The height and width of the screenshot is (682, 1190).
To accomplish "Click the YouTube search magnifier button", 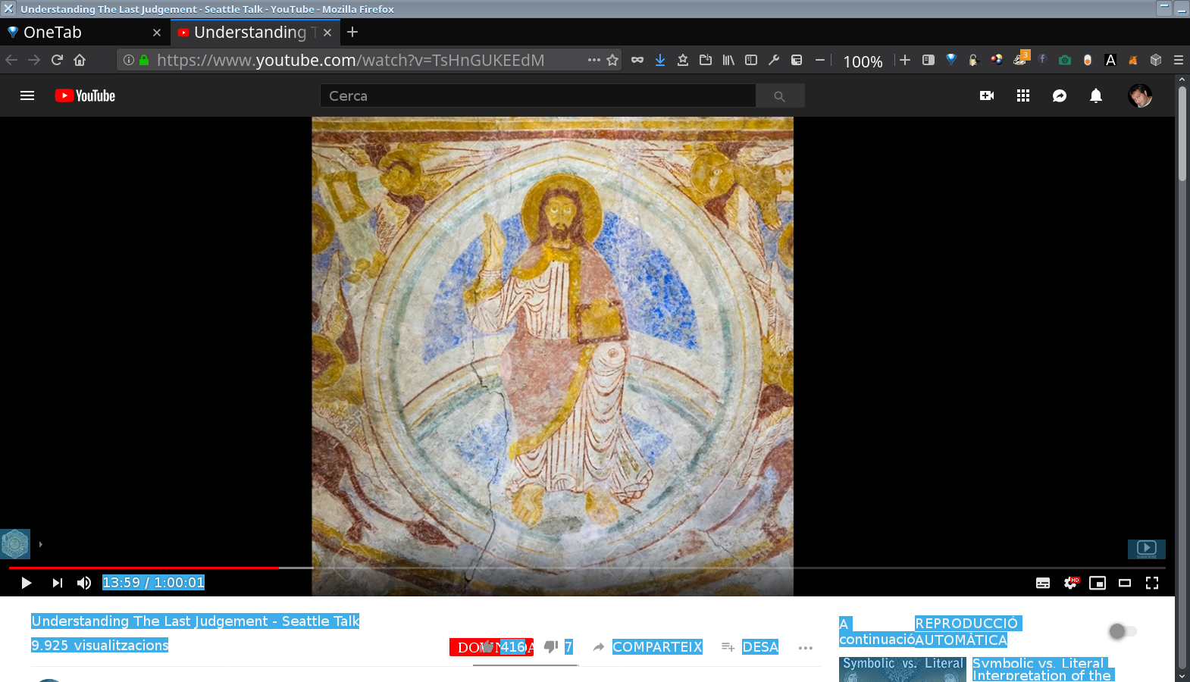I will pos(779,96).
